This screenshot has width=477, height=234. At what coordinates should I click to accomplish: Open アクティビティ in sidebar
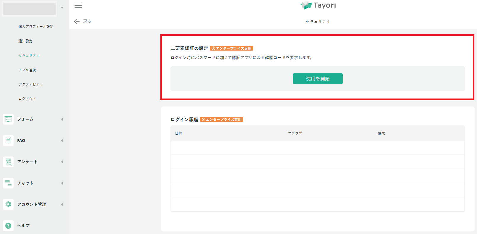30,84
